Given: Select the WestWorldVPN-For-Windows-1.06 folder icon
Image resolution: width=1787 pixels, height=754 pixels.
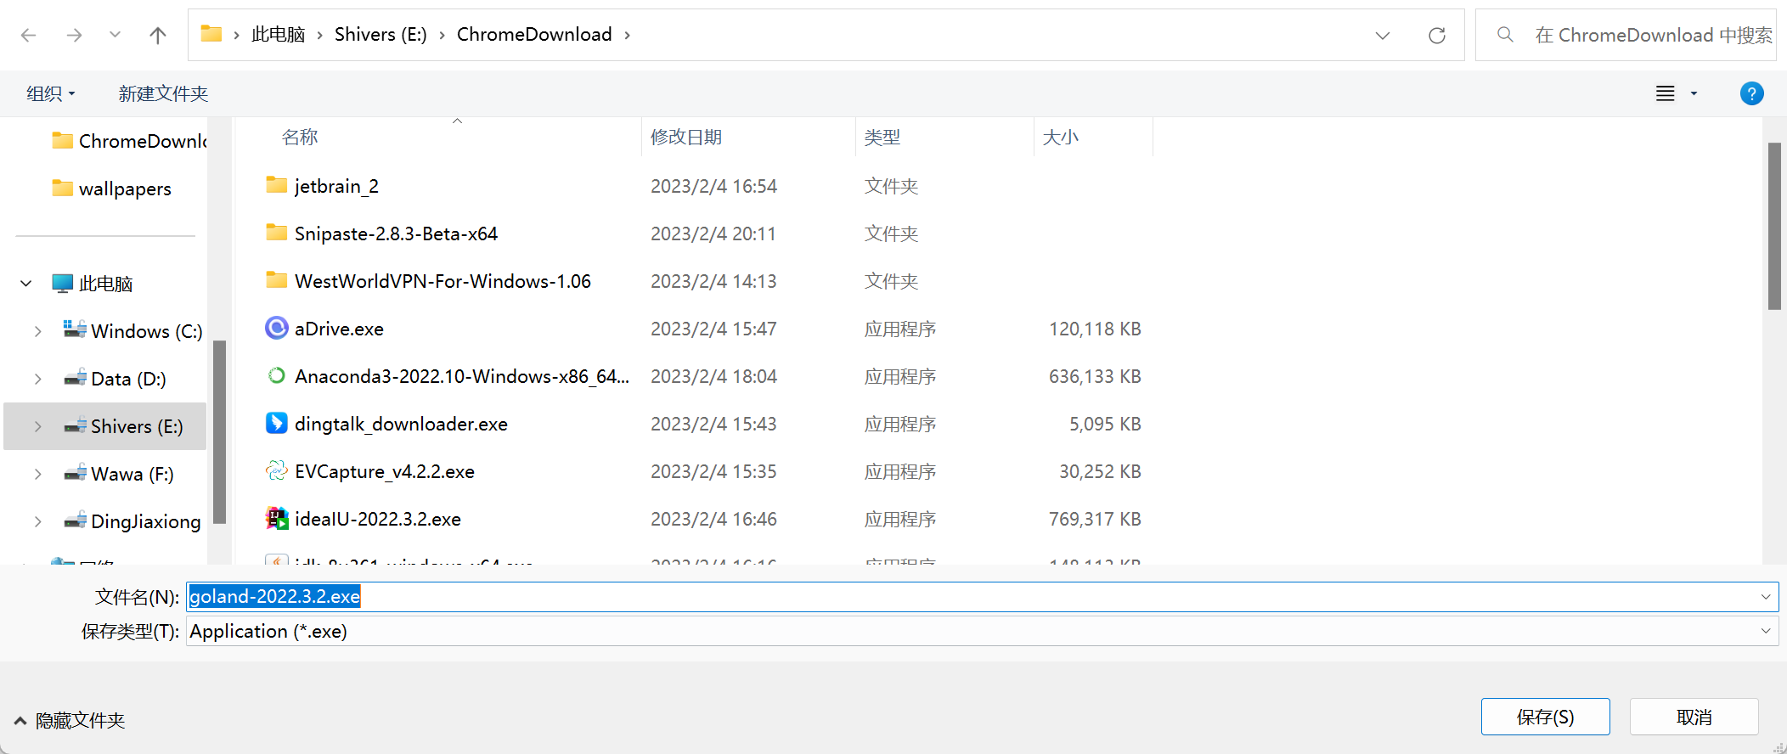Looking at the screenshot, I should pos(276,280).
